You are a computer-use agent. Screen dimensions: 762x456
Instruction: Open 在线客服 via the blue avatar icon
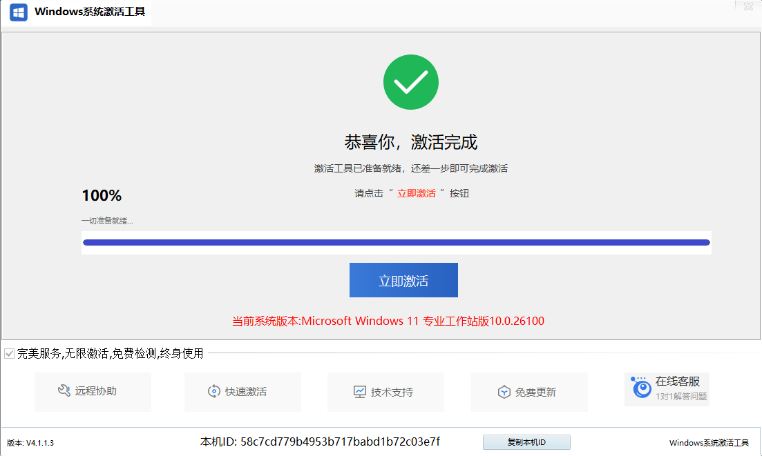642,389
